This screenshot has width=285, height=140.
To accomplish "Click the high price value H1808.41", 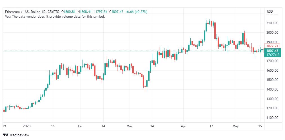I will [x=85, y=12].
